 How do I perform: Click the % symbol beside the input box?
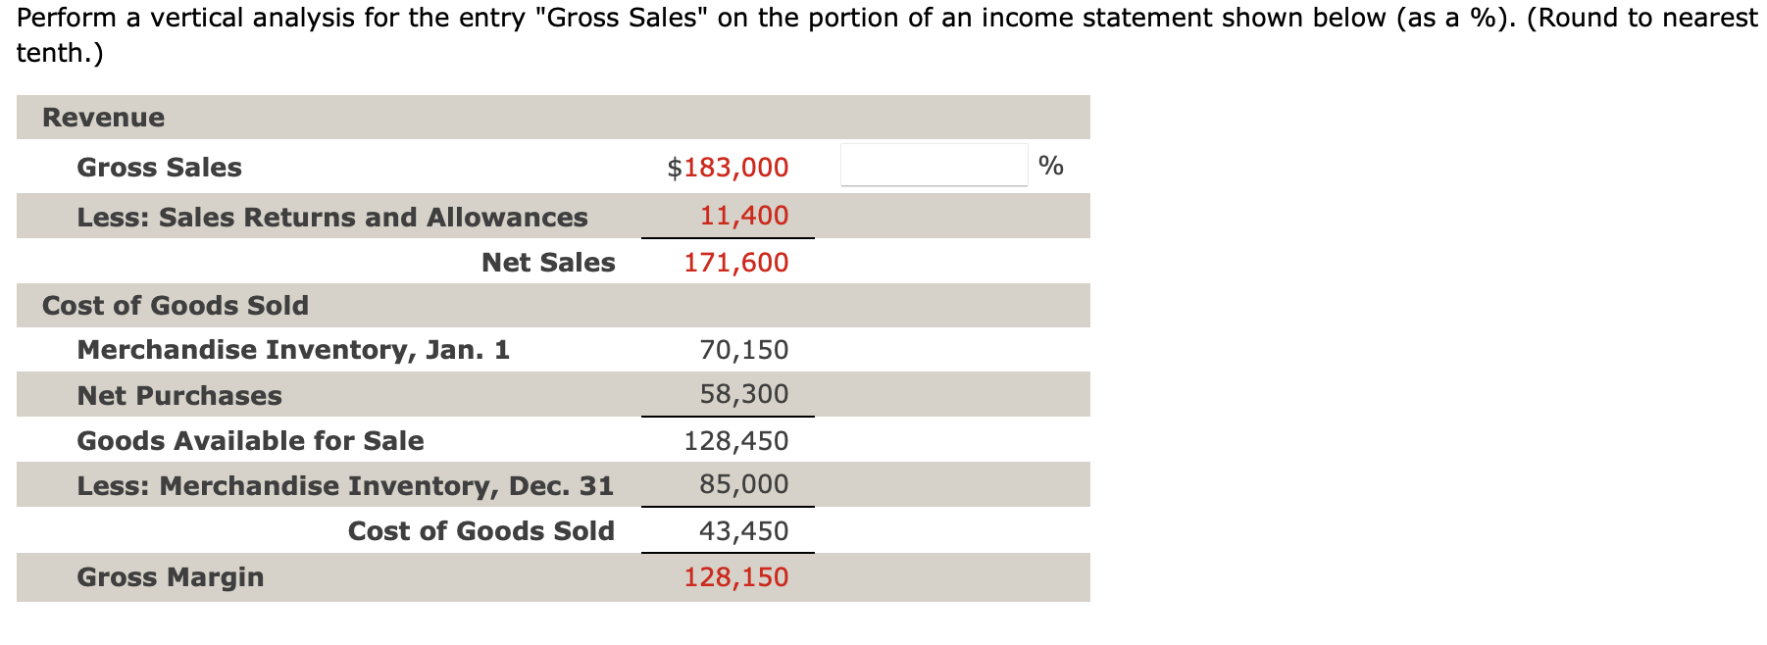[1050, 167]
